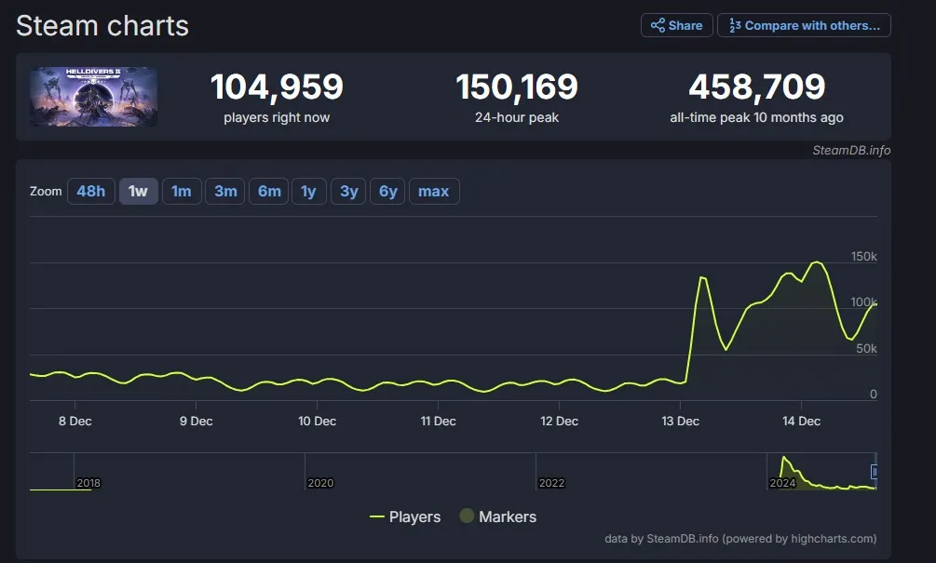Click the 14 Dec axis label
Screen dimensions: 936x563
pos(801,421)
